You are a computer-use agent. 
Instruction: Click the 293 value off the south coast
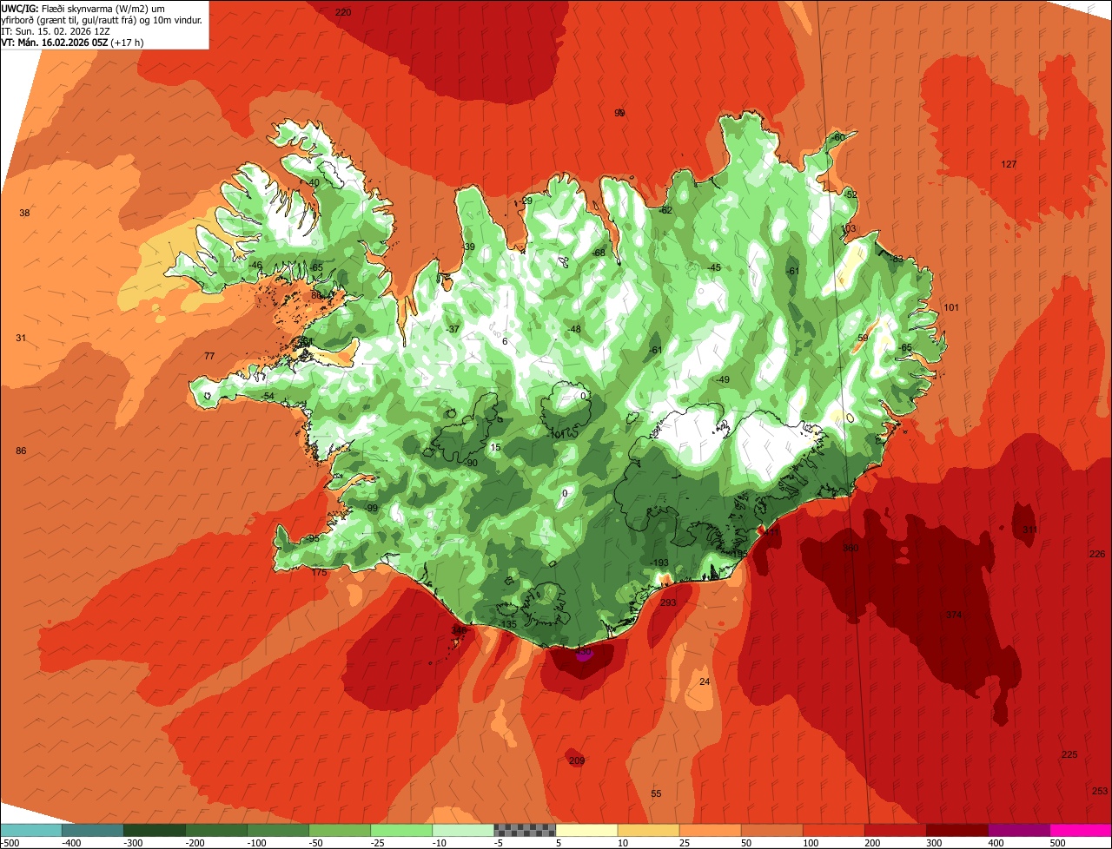coord(668,602)
